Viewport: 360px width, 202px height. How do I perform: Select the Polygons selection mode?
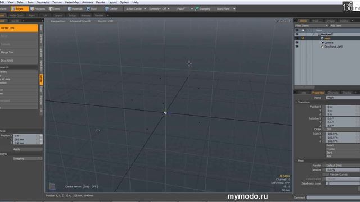click(x=38, y=9)
